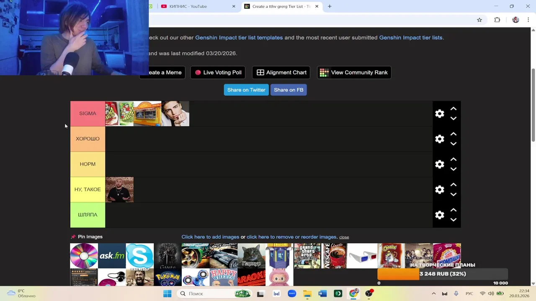Open settings gear for НОРМ tier row

coord(439,164)
